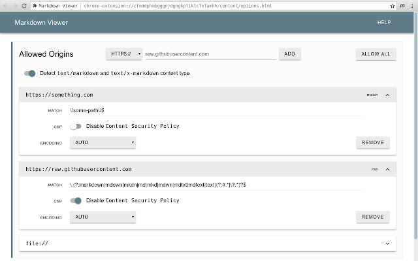Open the Chrome three-dot menu
Screen dimensions: 418x261
[x=412, y=5]
